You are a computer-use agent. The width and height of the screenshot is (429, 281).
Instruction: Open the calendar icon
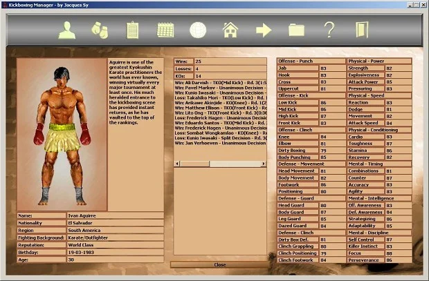(x=165, y=30)
